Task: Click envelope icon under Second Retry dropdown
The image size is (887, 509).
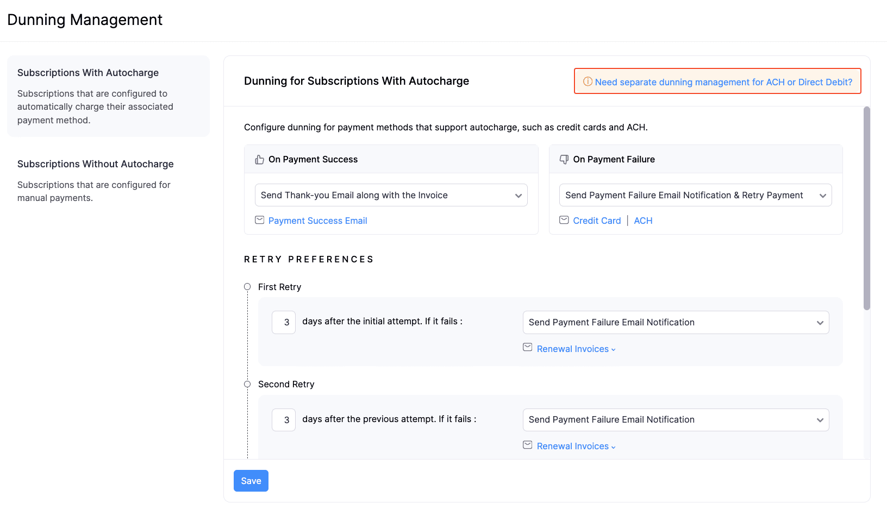Action: (x=527, y=445)
